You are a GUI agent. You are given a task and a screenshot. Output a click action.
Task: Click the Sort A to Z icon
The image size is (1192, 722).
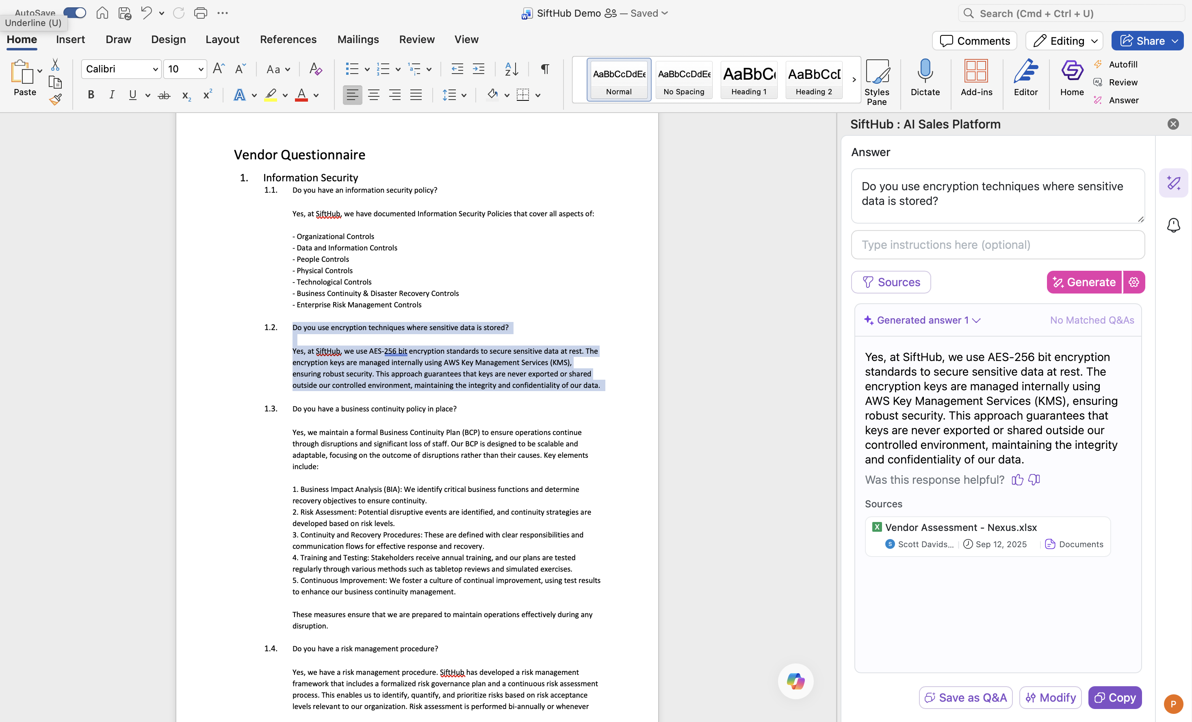coord(511,69)
